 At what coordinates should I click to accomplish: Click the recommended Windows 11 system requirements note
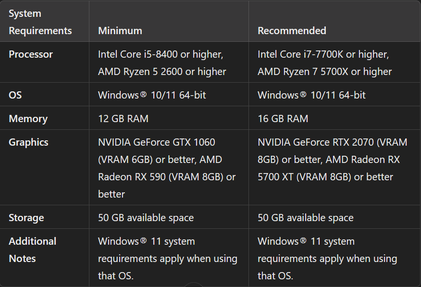(327, 259)
